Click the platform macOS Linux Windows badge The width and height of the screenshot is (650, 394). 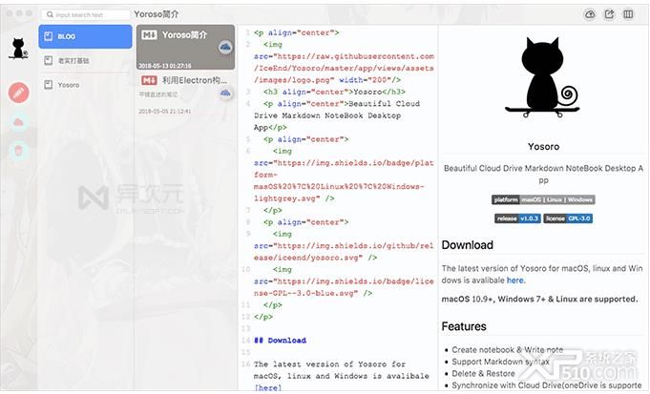coord(543,199)
